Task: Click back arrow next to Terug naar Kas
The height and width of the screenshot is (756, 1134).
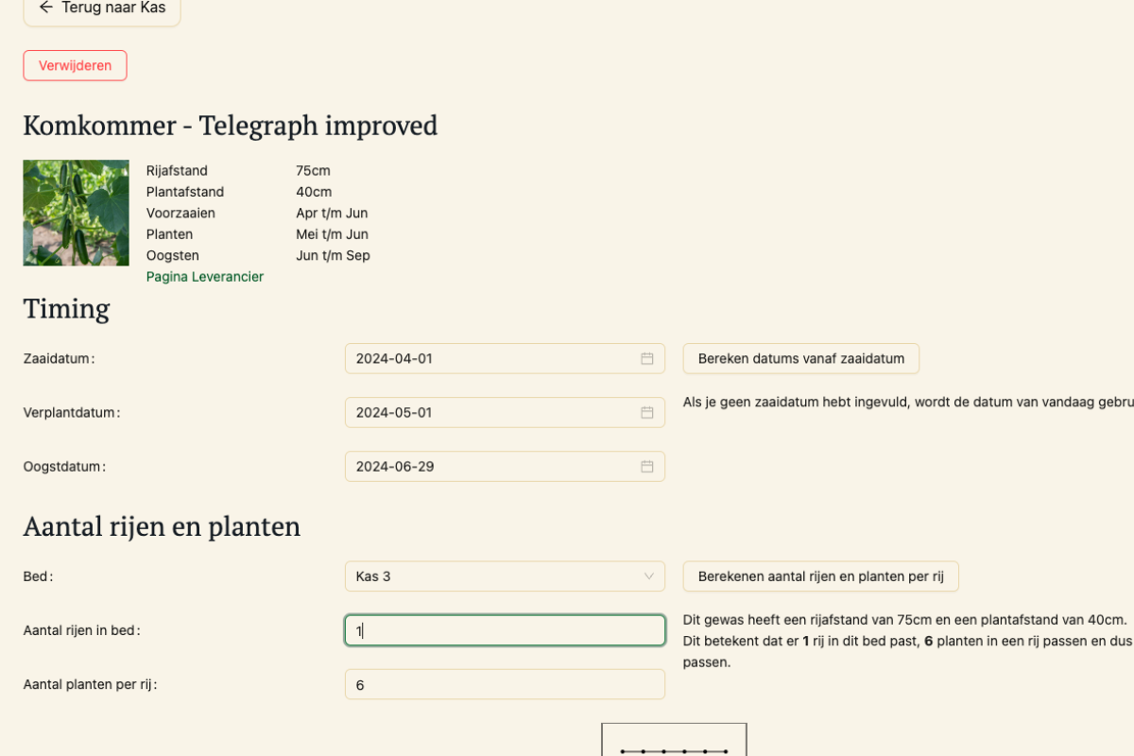Action: coord(45,8)
